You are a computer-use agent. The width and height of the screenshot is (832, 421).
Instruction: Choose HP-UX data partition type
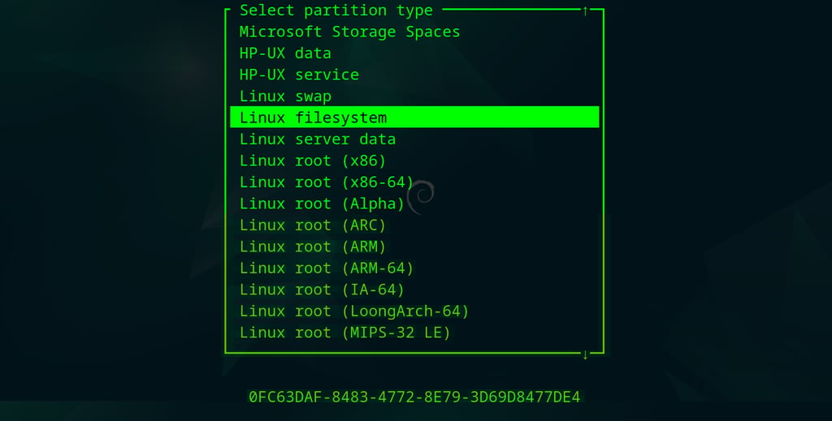click(285, 54)
